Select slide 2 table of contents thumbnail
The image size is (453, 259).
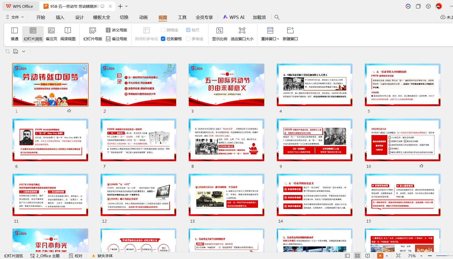point(138,85)
